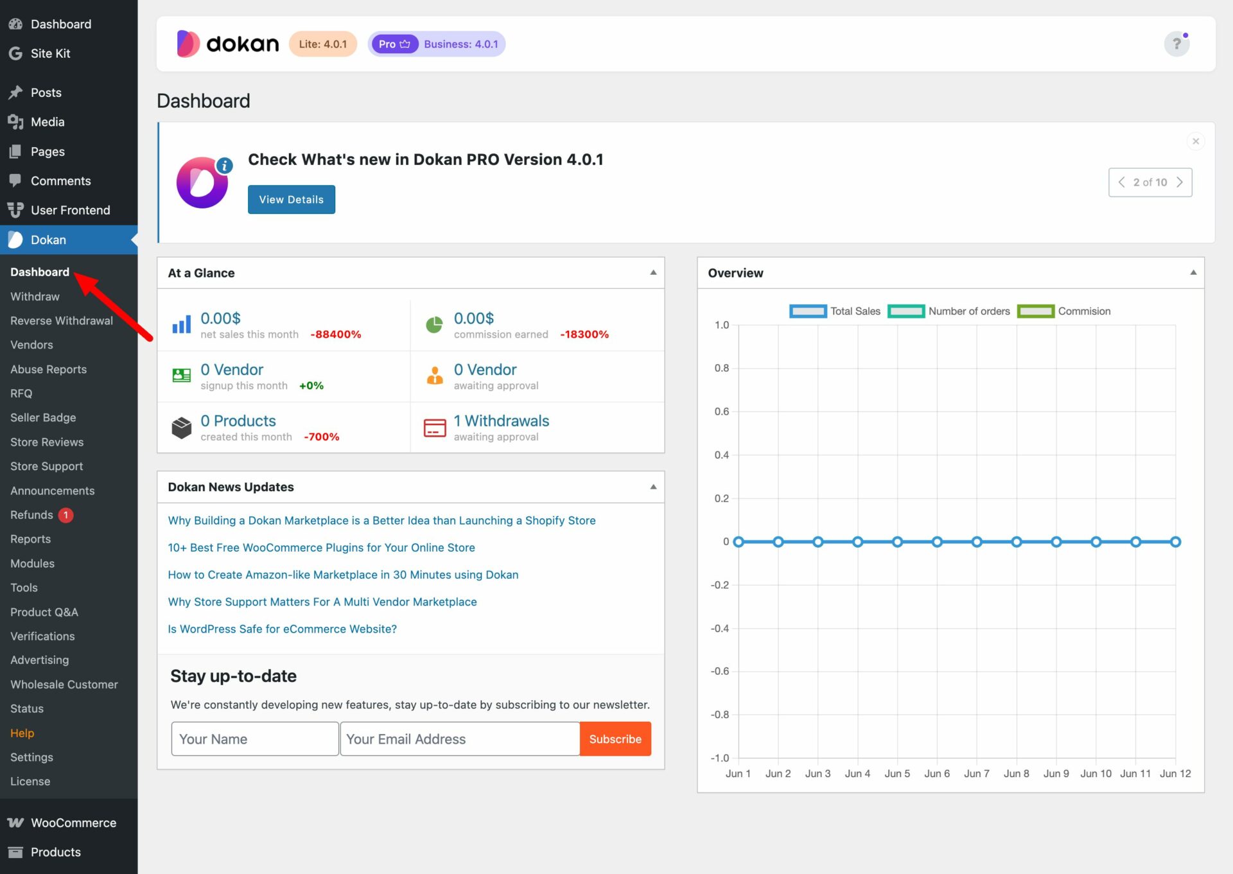Click the Your Name input field
Viewport: 1233px width, 874px height.
[x=255, y=739]
